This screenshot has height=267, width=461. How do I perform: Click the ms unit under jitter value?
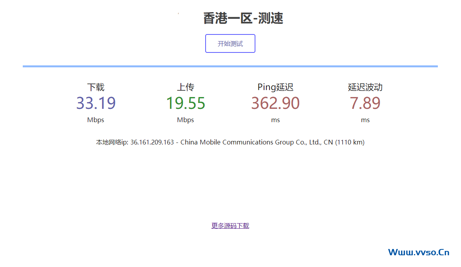tap(365, 120)
